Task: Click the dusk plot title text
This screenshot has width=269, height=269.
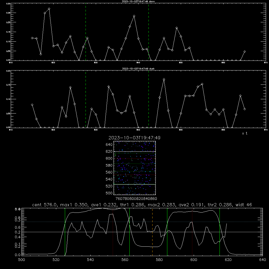Action: tap(138, 69)
